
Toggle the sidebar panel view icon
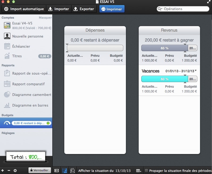(x=57, y=171)
